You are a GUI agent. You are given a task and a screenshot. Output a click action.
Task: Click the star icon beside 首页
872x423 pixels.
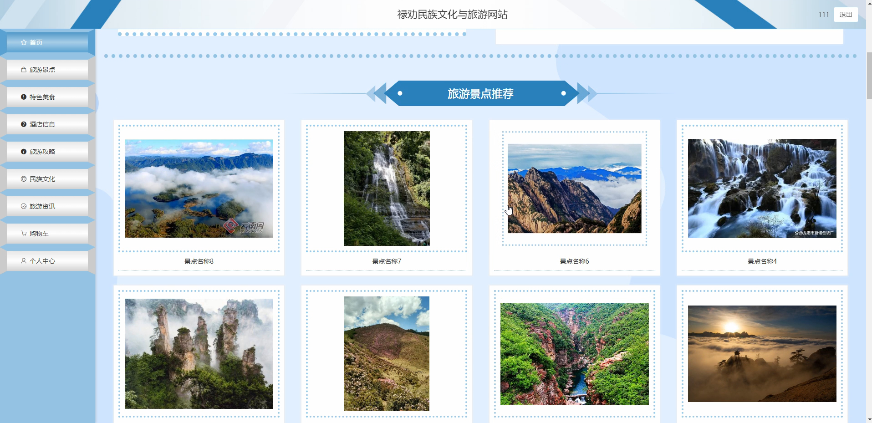24,42
